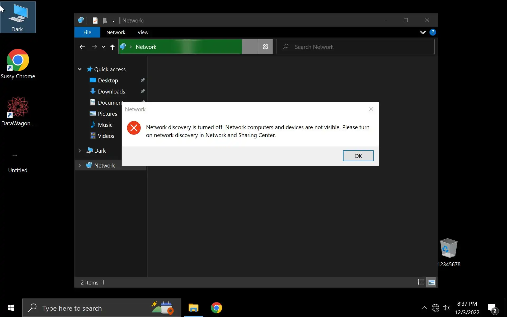Open the View ribbon tab
Screen dimensions: 507x317
point(143,32)
